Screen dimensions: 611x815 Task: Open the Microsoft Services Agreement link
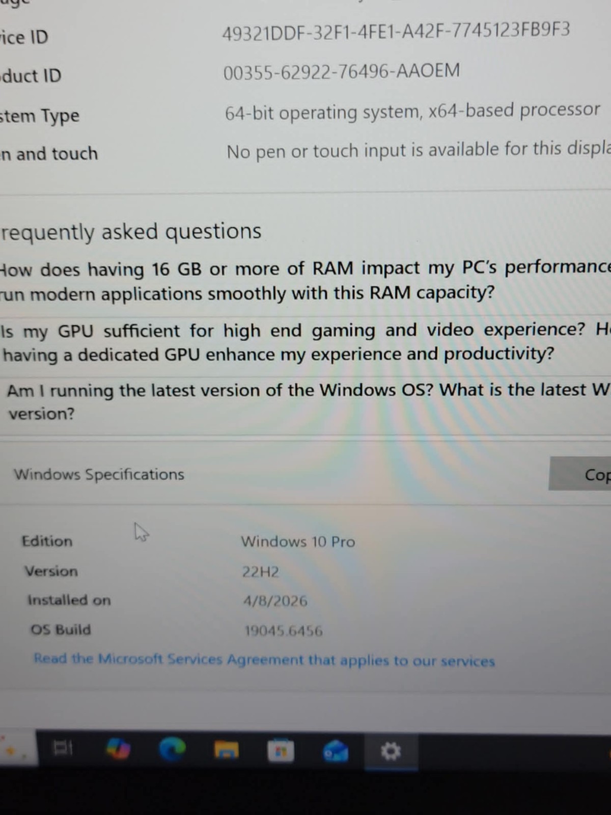(x=264, y=660)
